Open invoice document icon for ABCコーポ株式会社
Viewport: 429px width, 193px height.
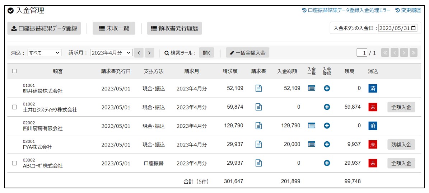(258, 163)
